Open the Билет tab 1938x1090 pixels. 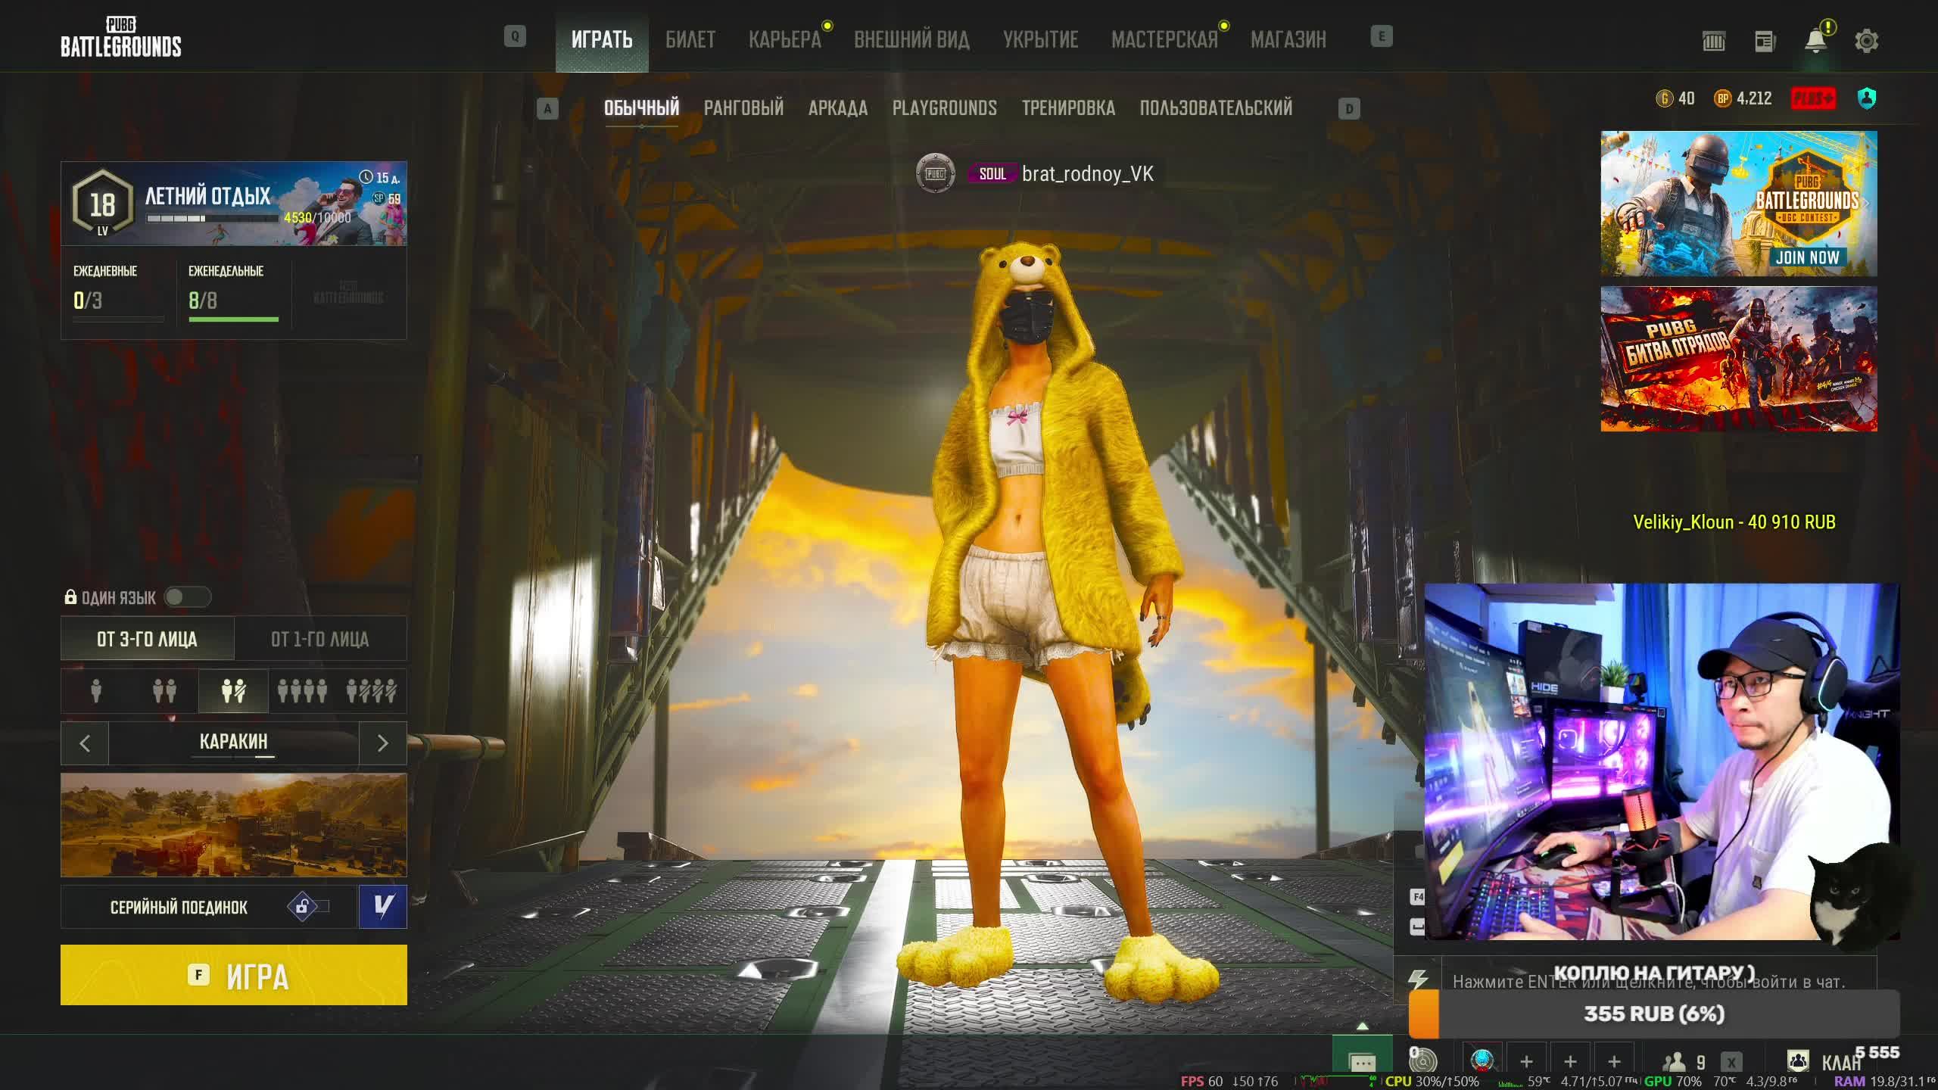point(690,39)
